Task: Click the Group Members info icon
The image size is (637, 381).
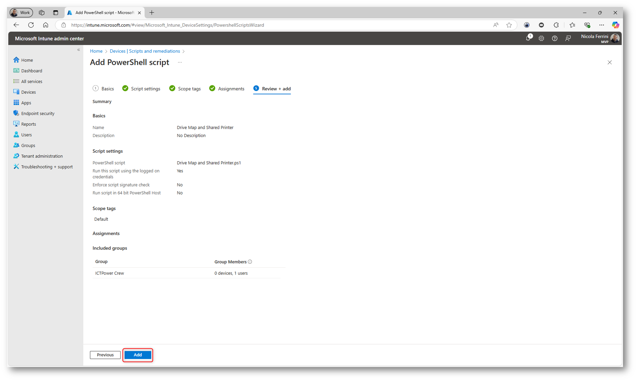Action: [x=250, y=262]
